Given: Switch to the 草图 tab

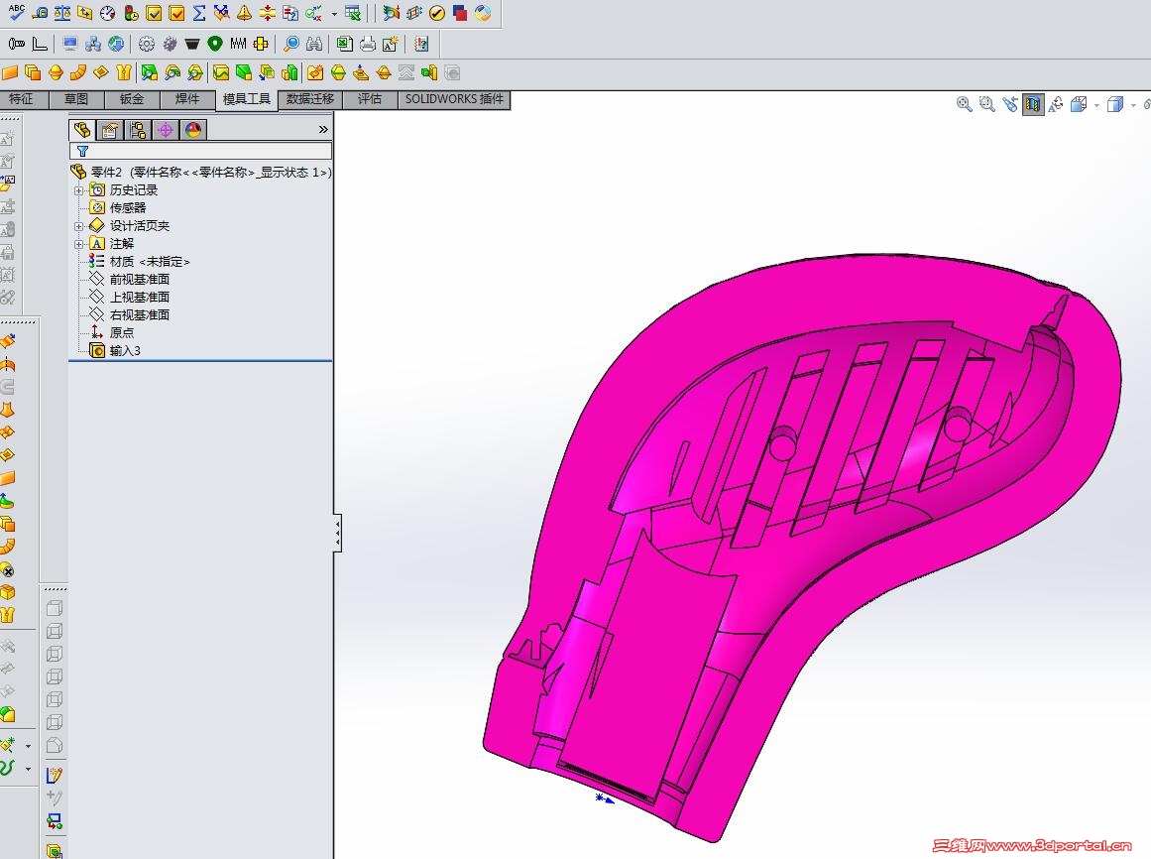Looking at the screenshot, I should coord(75,99).
